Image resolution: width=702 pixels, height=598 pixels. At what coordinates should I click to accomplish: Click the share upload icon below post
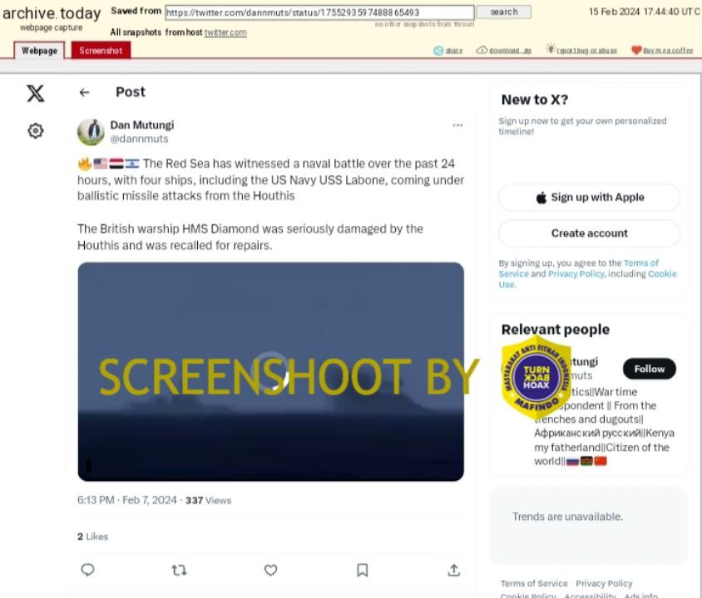pyautogui.click(x=453, y=570)
